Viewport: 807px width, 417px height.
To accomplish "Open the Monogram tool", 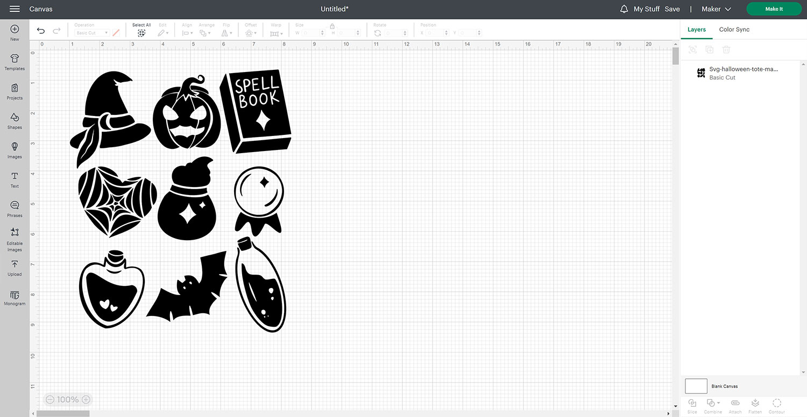I will click(15, 298).
